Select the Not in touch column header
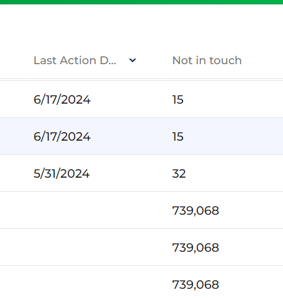Screen dimensions: 283x298 207,60
